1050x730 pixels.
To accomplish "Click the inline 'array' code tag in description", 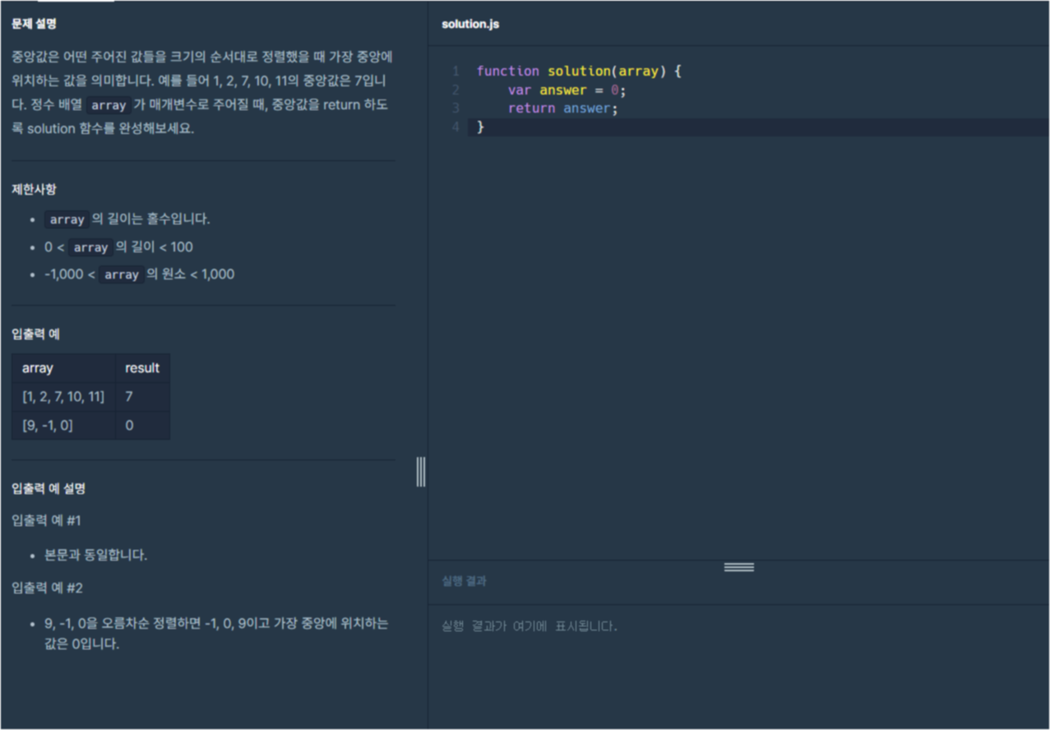I will [108, 105].
